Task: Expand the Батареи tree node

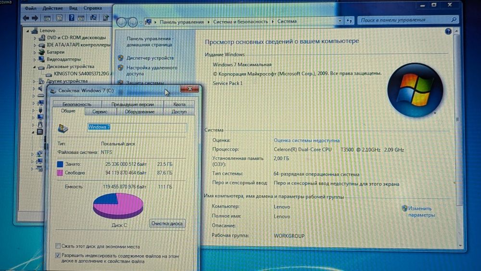Action: [x=34, y=52]
